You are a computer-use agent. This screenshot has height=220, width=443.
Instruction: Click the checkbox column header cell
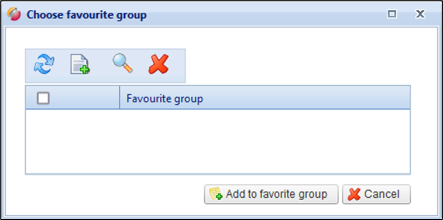(x=73, y=97)
